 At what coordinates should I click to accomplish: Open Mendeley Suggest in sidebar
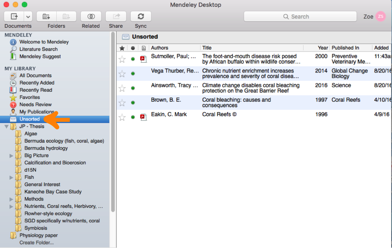point(40,57)
